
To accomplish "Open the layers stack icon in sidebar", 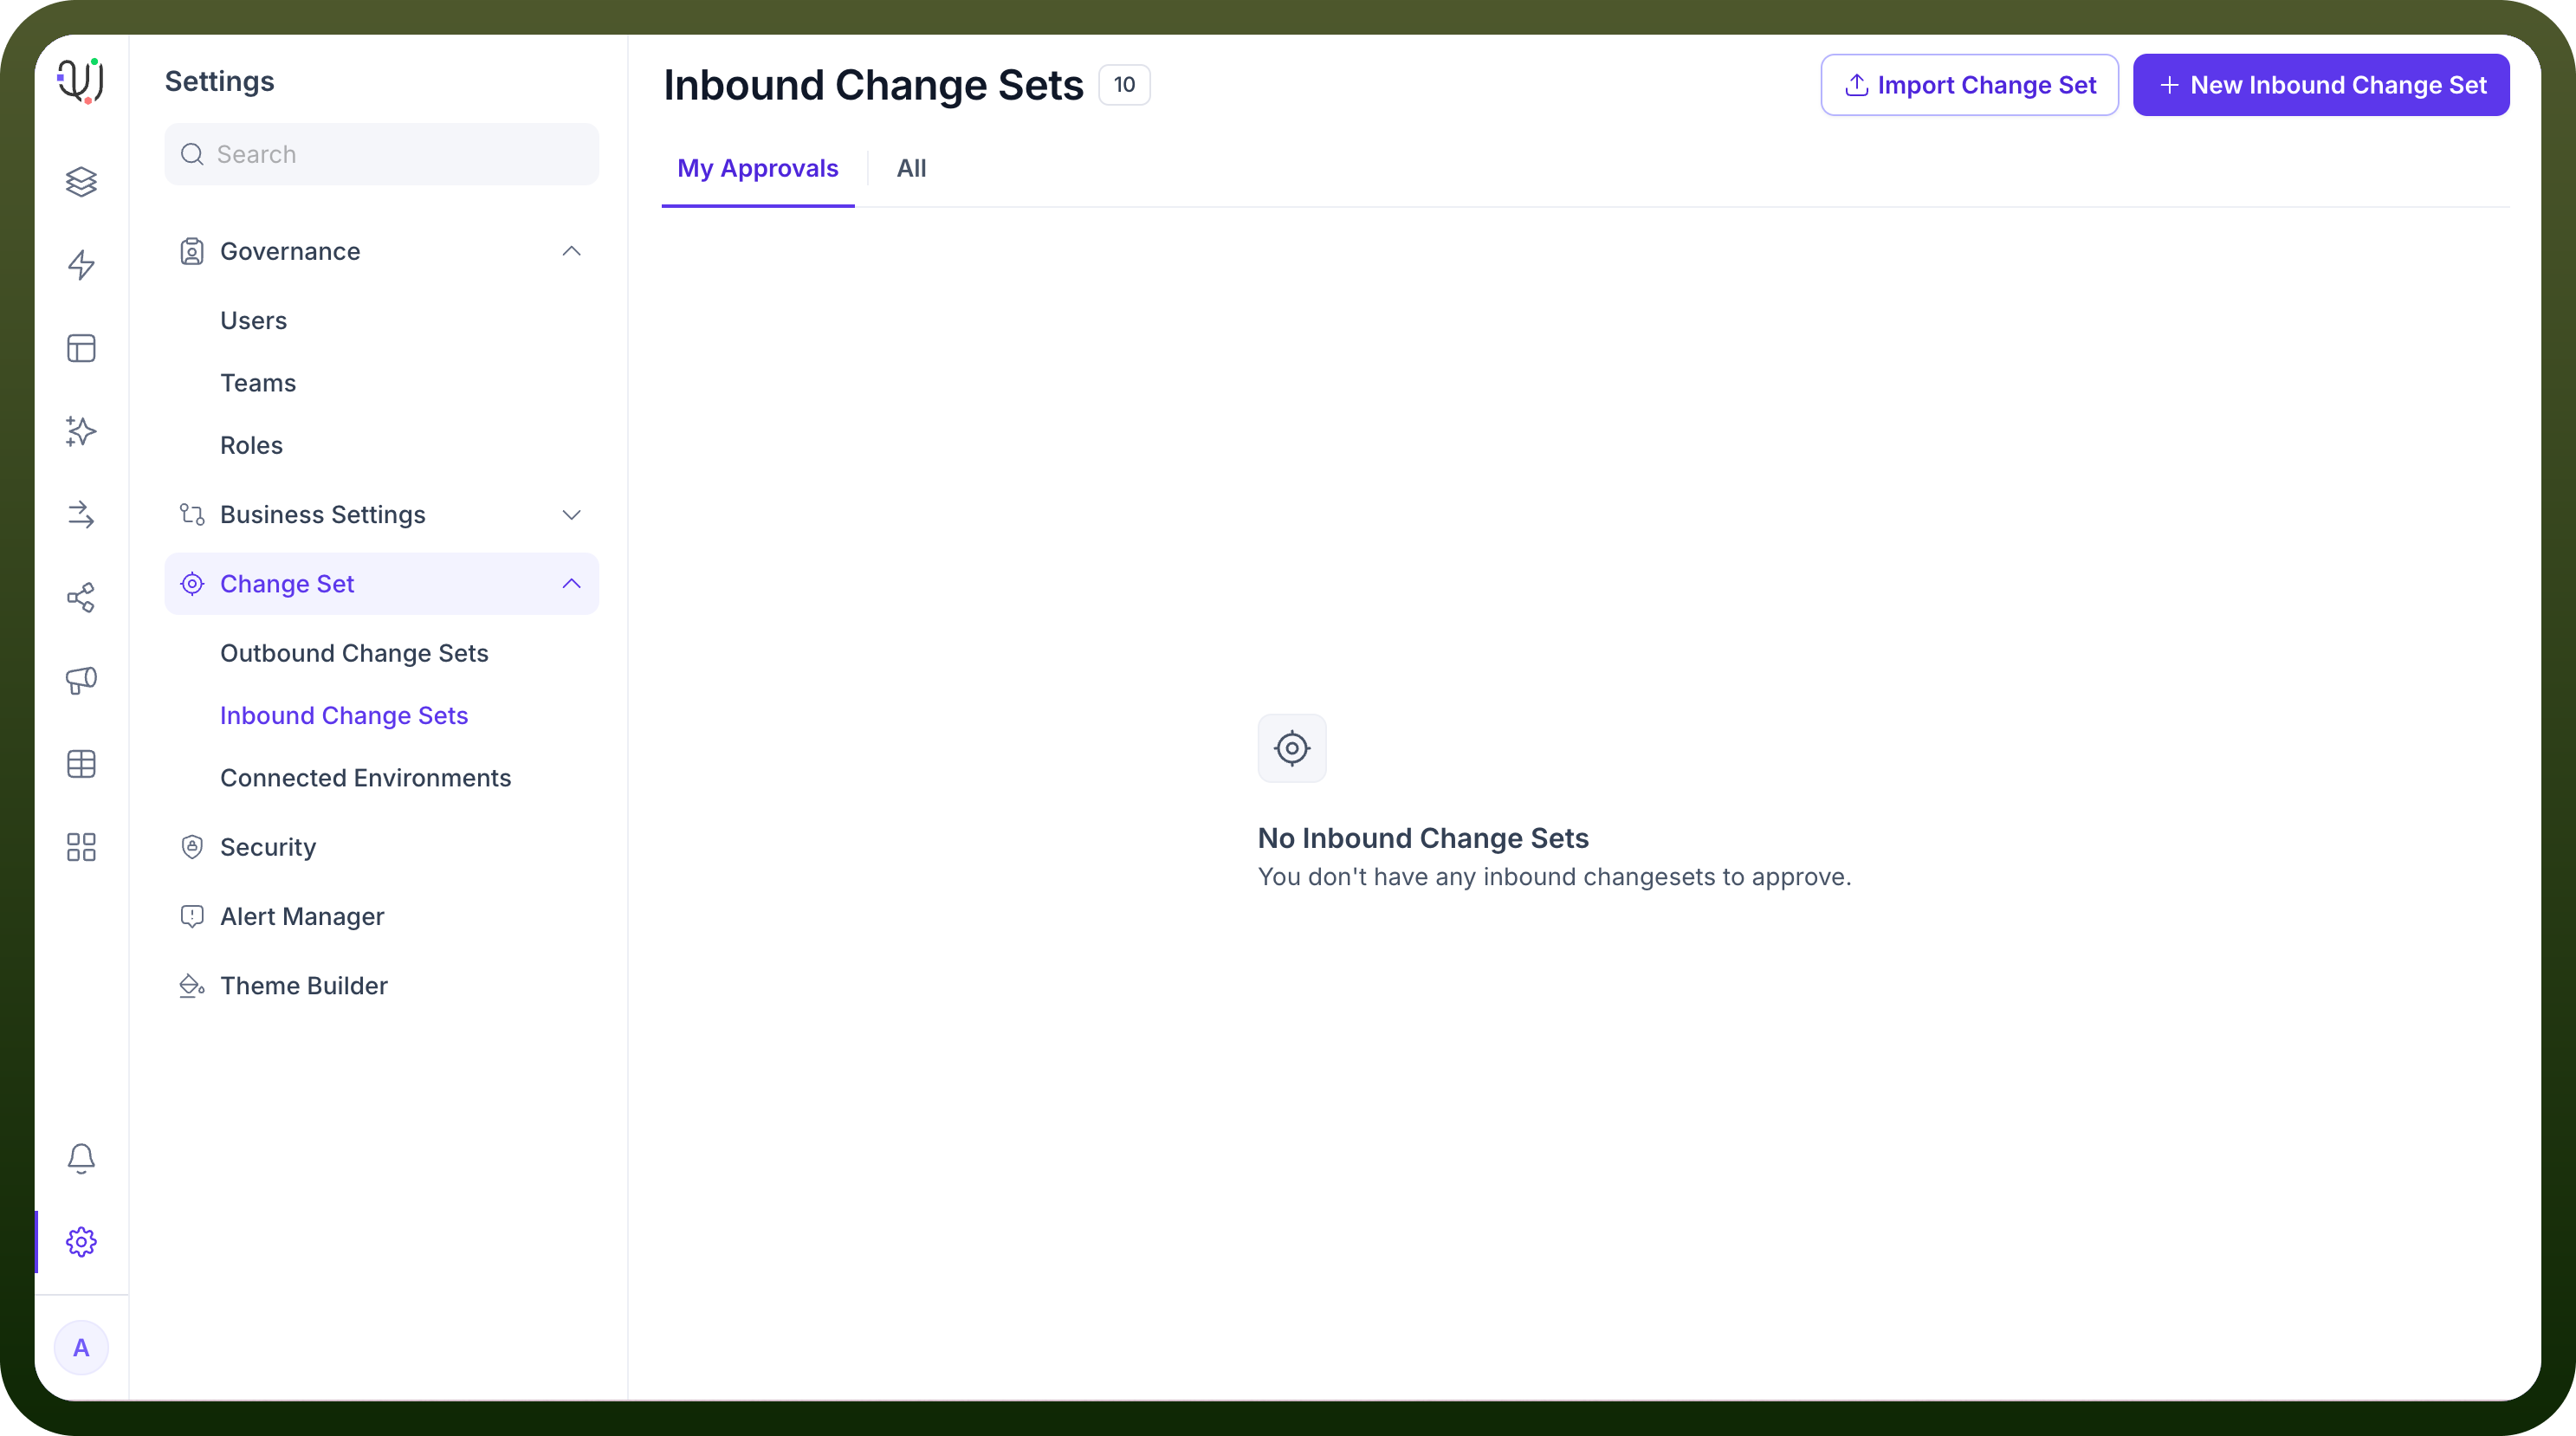I will pyautogui.click(x=81, y=181).
